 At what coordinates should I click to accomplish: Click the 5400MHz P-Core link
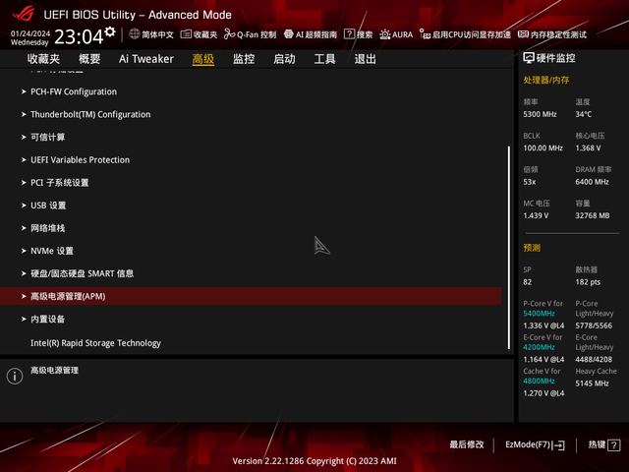pos(539,314)
